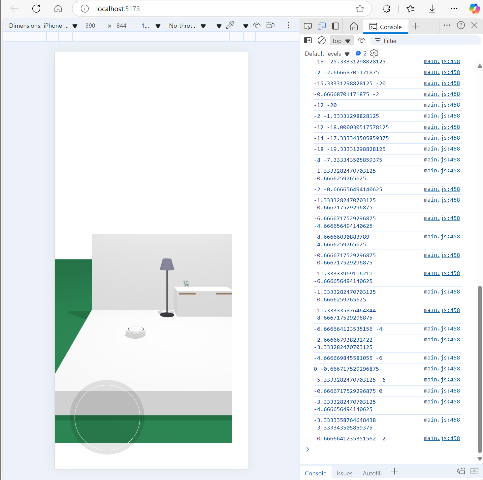The height and width of the screenshot is (480, 483).
Task: Show the console sidebar
Action: coord(307,40)
